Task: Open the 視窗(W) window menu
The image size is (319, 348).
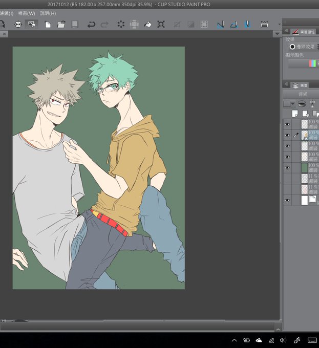Action: [x=27, y=13]
